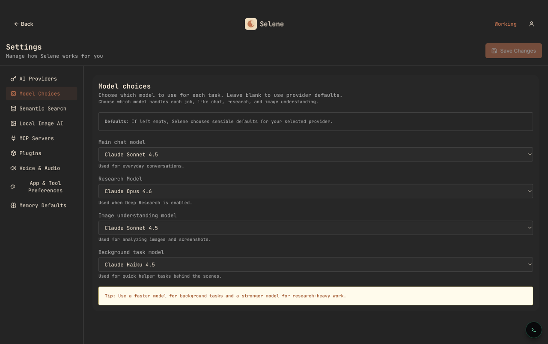Go back using the Back link
Screen dimensions: 548x344
[24, 24]
